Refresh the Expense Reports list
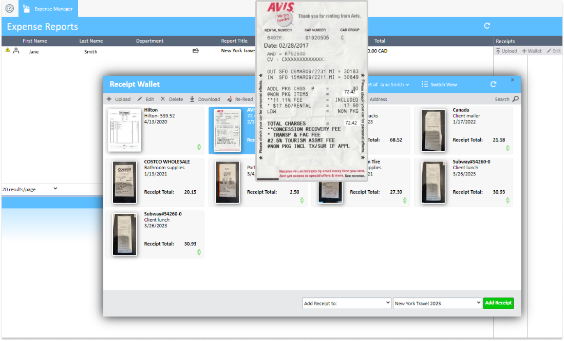The image size is (564, 341). (x=486, y=25)
